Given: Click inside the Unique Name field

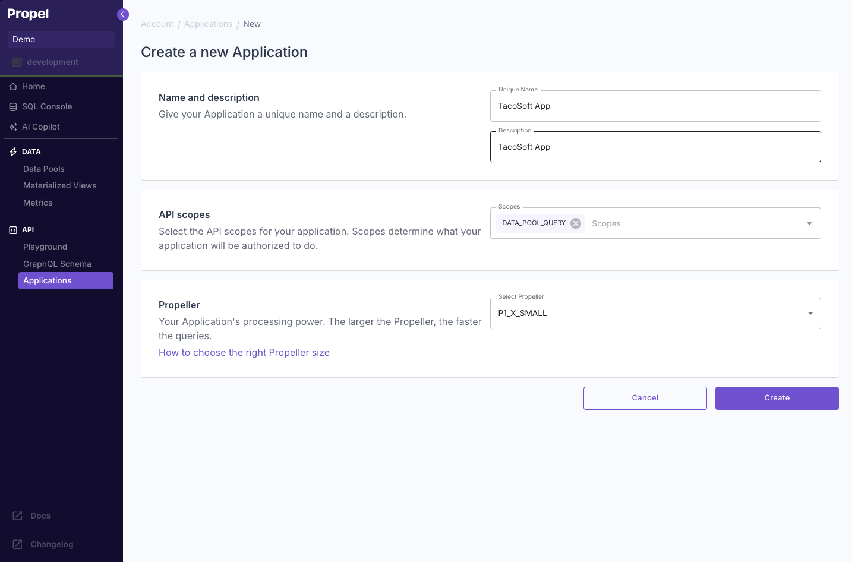Looking at the screenshot, I should point(654,106).
